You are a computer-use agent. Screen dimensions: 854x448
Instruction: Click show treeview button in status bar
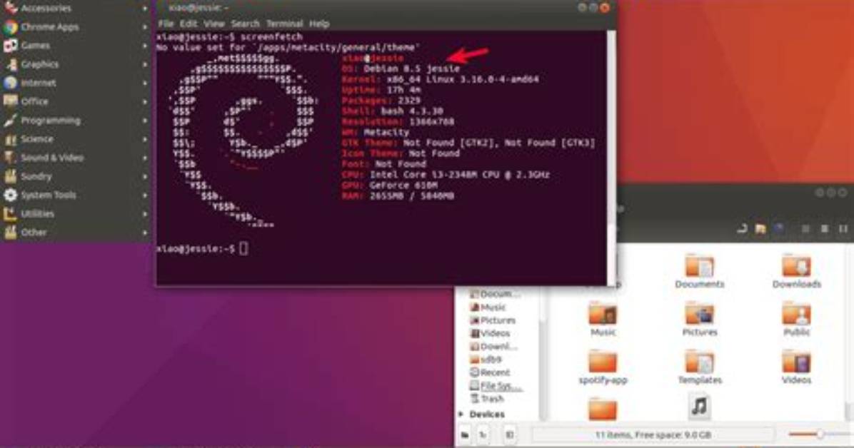point(483,434)
